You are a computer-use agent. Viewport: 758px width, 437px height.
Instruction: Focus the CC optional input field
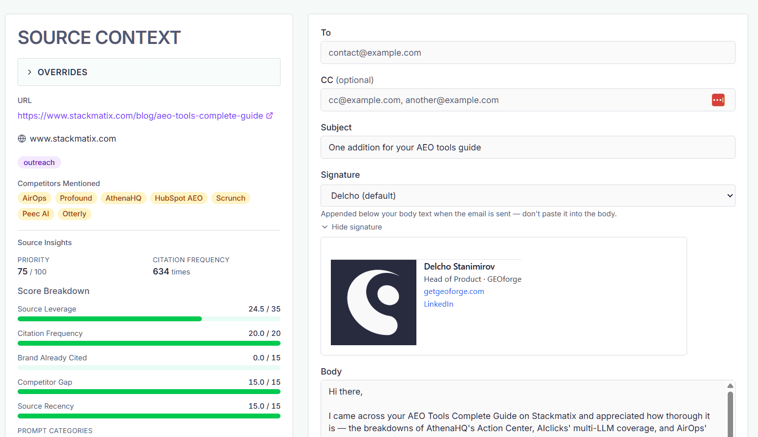coord(528,100)
